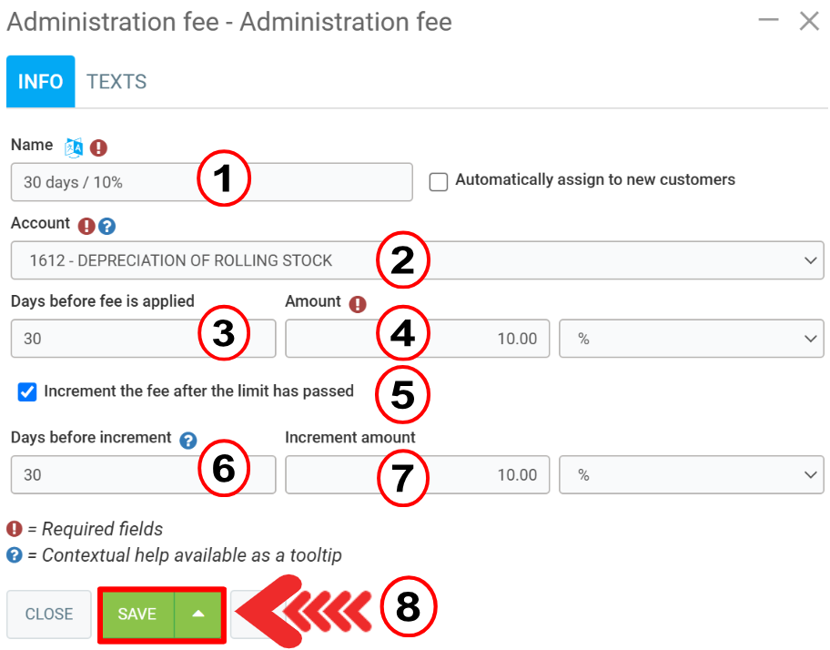This screenshot has width=830, height=650.
Task: Click the red required icon beside Account
Action: pos(87,226)
